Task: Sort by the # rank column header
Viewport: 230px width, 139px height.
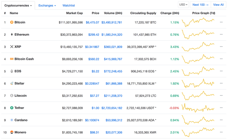Action: (x=5, y=13)
